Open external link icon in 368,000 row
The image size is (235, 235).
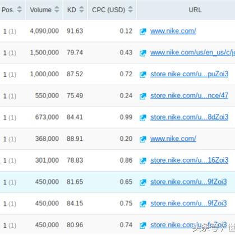(143, 139)
